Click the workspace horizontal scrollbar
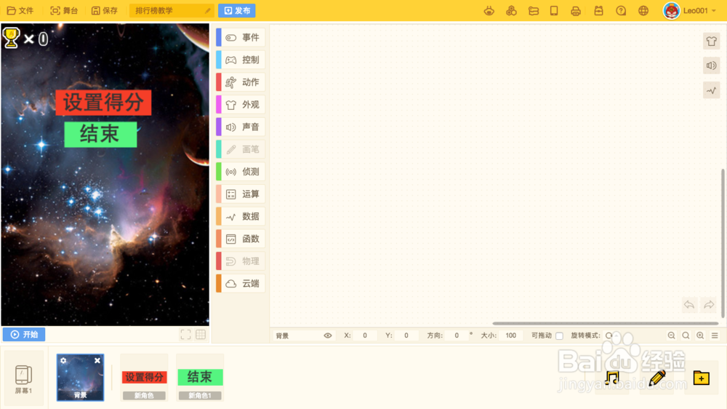Screen dimensions: 727x409 (605, 323)
